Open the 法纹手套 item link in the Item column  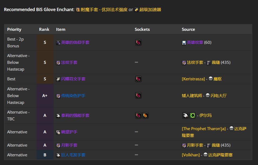(69, 62)
